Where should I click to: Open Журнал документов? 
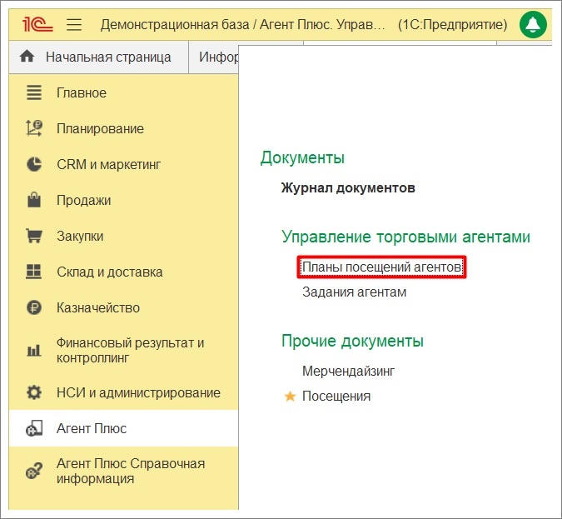(348, 187)
